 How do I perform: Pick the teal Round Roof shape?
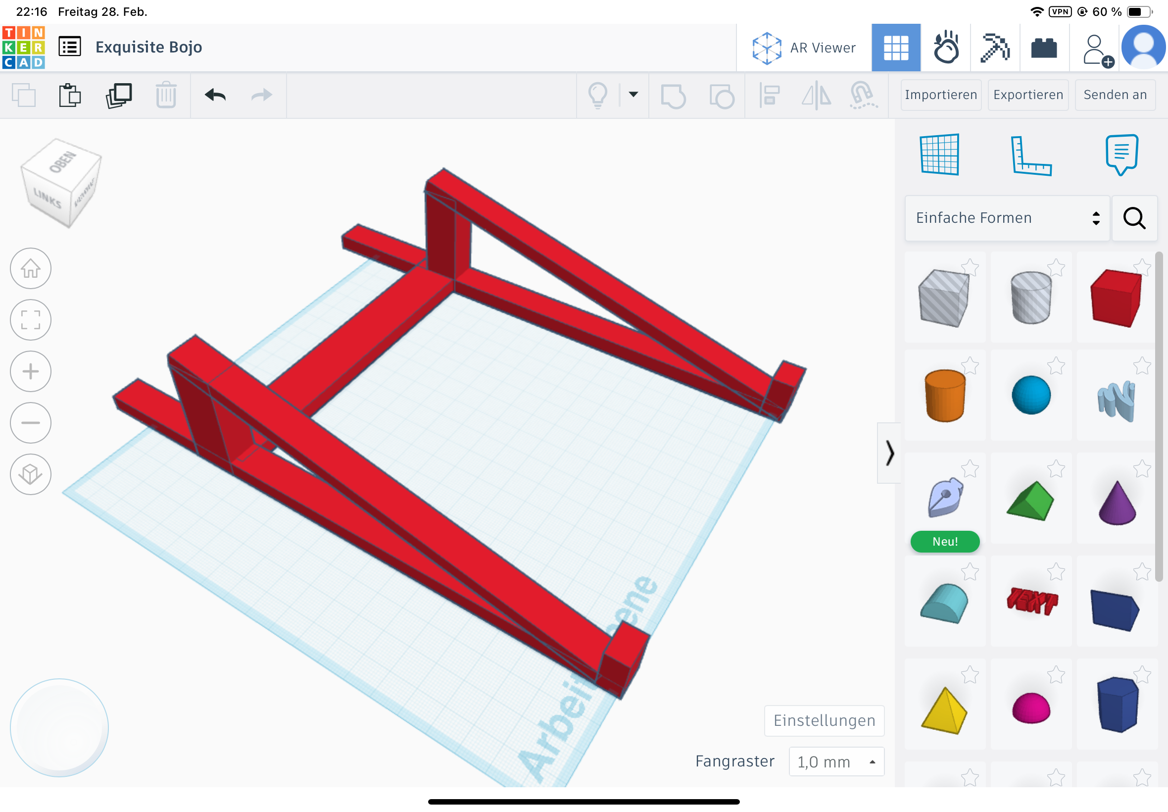(x=944, y=604)
